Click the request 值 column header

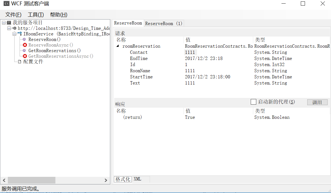point(218,40)
